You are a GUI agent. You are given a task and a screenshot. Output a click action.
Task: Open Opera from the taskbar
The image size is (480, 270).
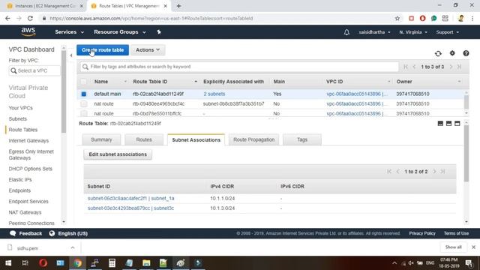[x=43, y=263]
